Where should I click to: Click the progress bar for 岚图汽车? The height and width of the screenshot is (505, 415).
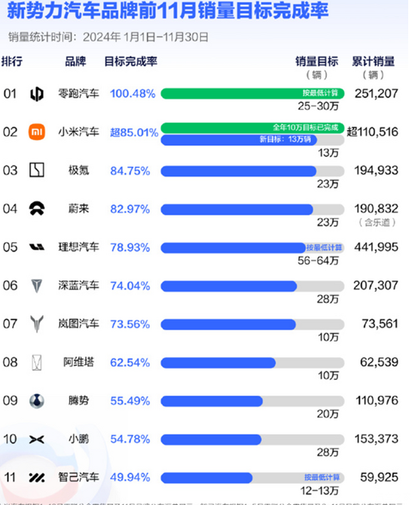(252, 324)
